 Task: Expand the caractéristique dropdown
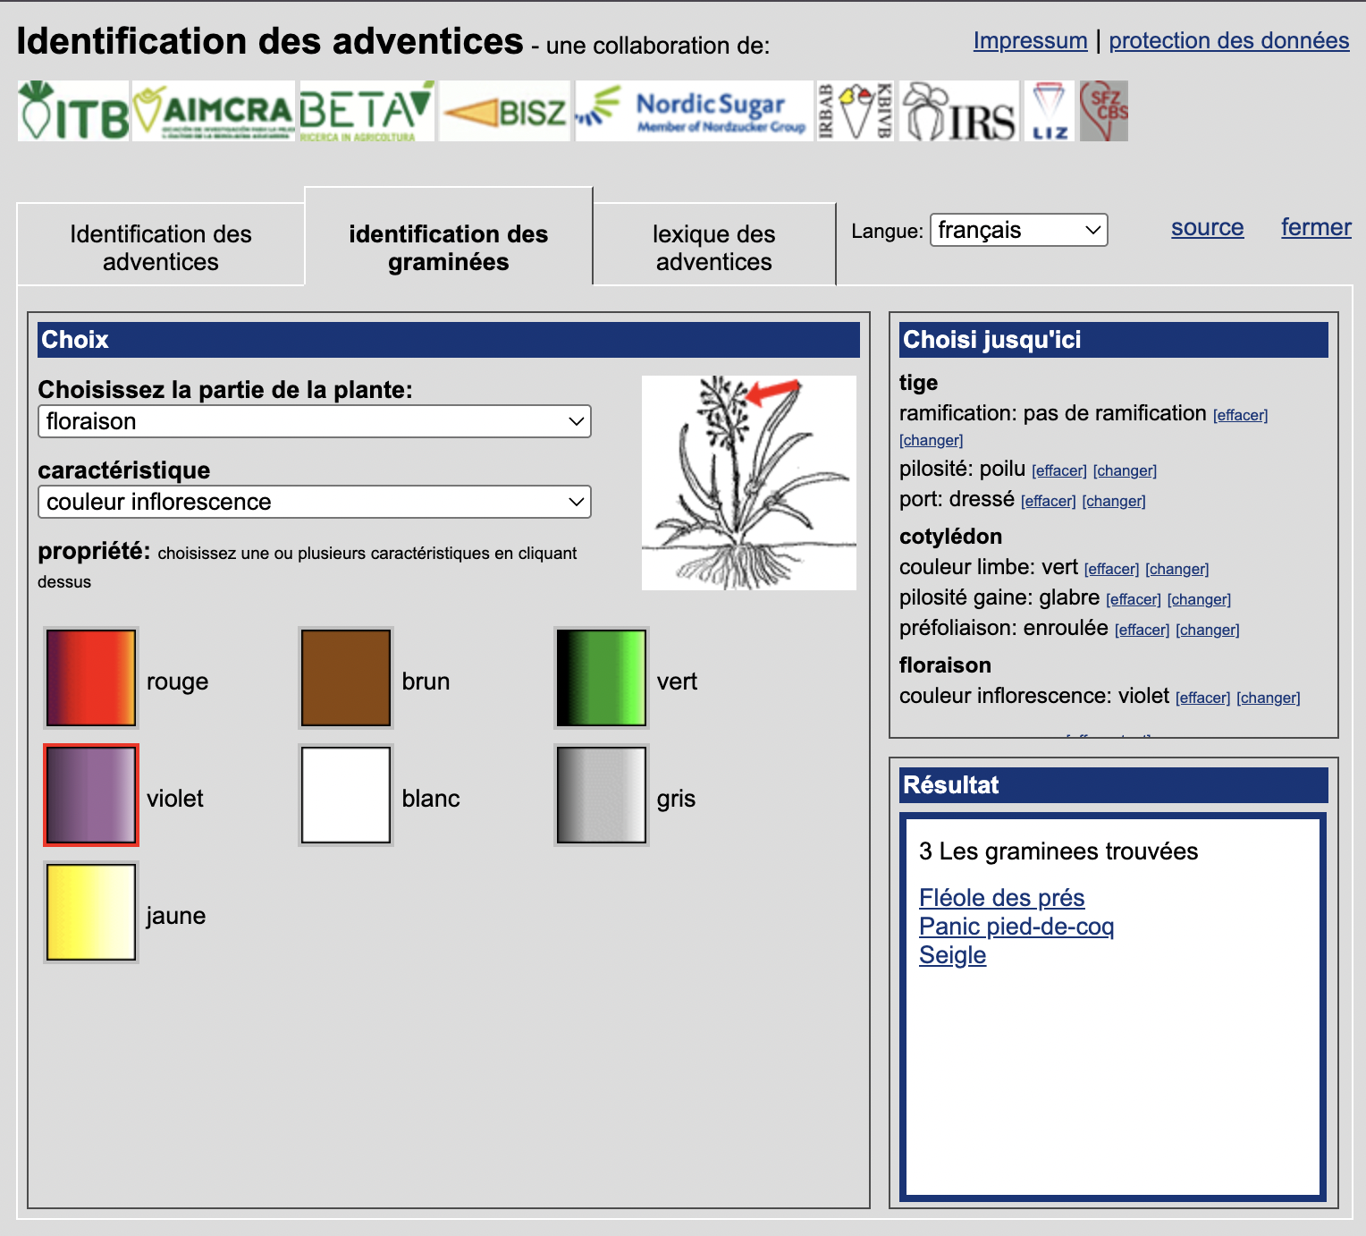pyautogui.click(x=314, y=502)
